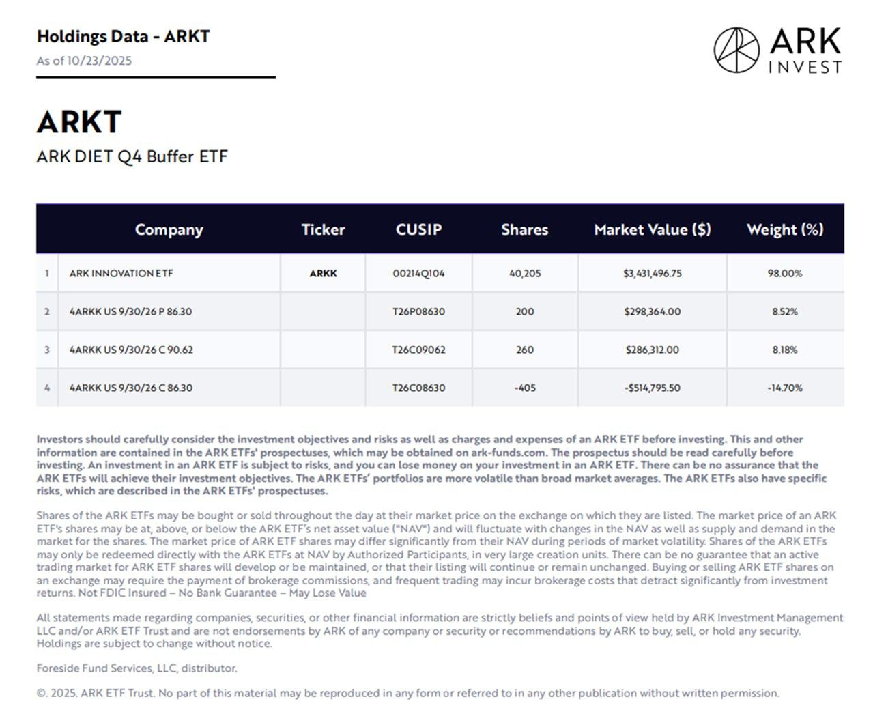Click the ARKK ticker symbol
The height and width of the screenshot is (712, 873).
pos(323,273)
